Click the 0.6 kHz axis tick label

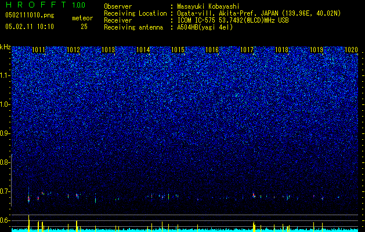(x=5, y=220)
